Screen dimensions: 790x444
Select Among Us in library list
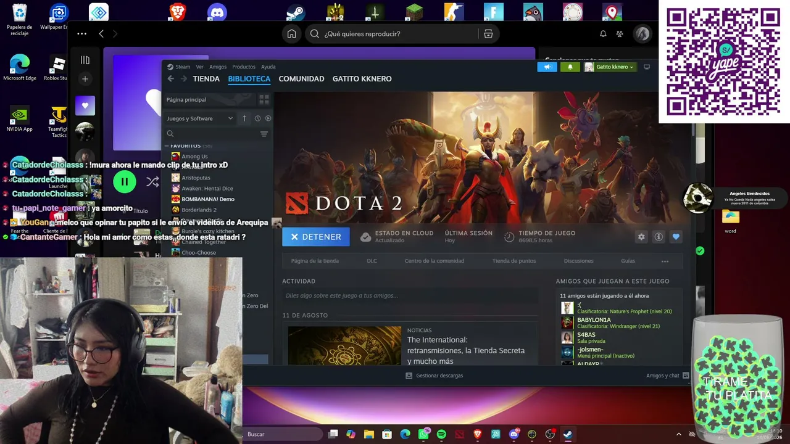pos(194,157)
